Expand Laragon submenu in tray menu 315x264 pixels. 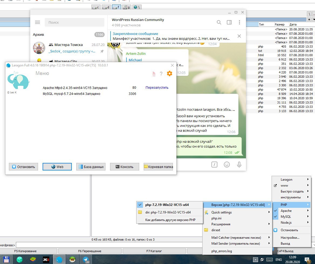pos(291,180)
